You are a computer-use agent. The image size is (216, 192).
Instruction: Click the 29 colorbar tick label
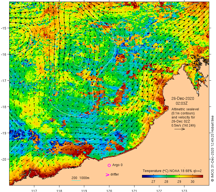(179, 182)
